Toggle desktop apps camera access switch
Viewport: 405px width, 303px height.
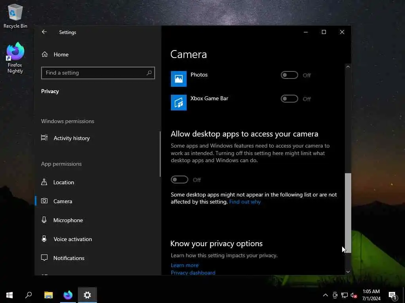[180, 180]
